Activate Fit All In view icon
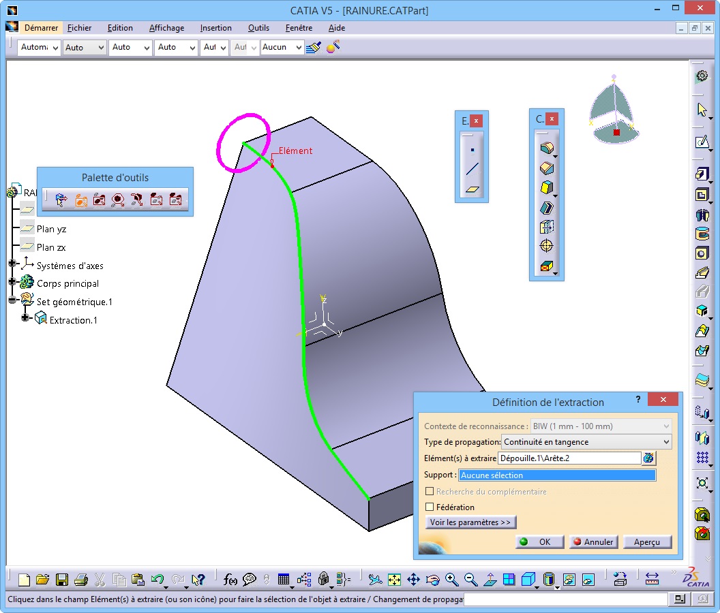 (395, 580)
